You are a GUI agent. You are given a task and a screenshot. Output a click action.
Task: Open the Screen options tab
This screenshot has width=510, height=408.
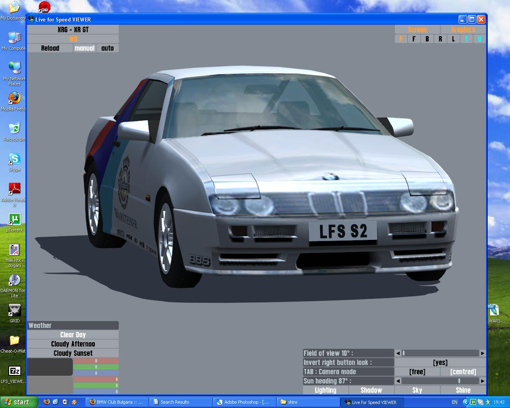click(417, 30)
